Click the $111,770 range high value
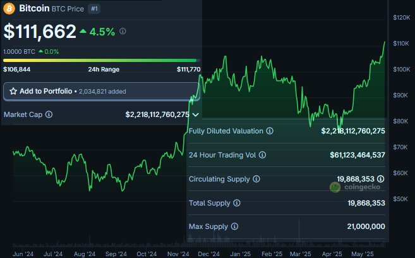 click(189, 70)
